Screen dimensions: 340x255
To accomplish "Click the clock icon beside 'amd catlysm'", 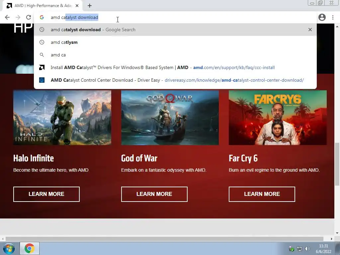I will [x=42, y=42].
